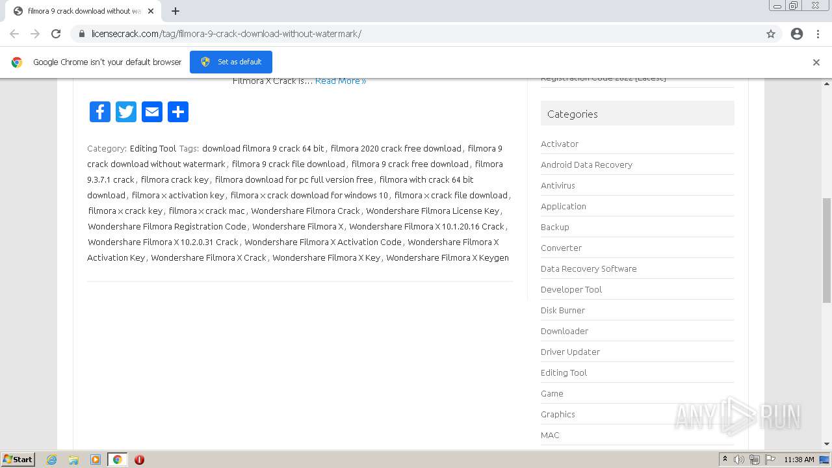The width and height of the screenshot is (832, 468).
Task: Open Developer Tool category
Action: click(x=571, y=289)
